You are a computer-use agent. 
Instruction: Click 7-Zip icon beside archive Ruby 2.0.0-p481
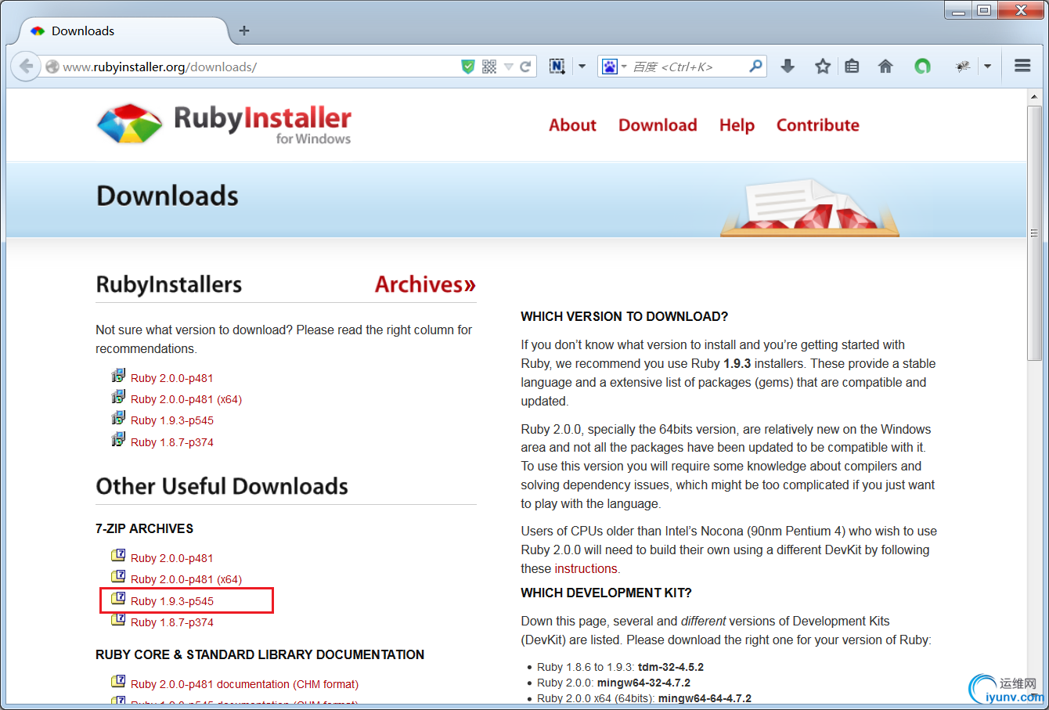(118, 555)
